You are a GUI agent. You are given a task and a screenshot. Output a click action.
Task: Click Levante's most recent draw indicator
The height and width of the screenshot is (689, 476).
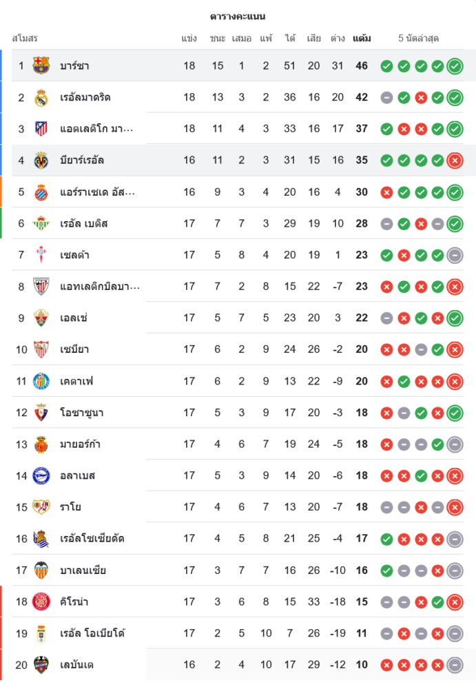[x=455, y=665]
